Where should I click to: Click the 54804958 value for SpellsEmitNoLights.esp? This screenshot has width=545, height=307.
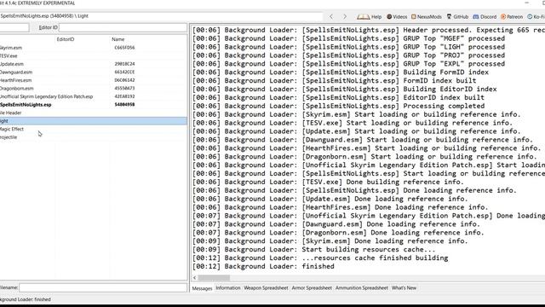point(124,104)
